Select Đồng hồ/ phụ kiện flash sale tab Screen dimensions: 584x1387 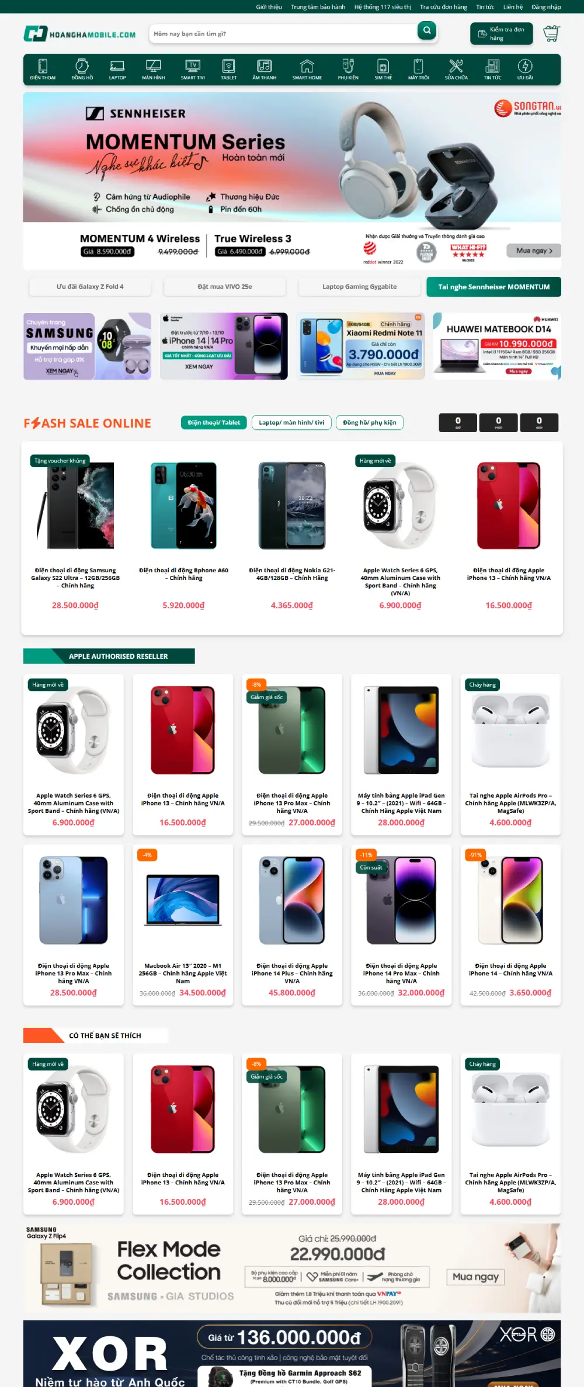[370, 423]
